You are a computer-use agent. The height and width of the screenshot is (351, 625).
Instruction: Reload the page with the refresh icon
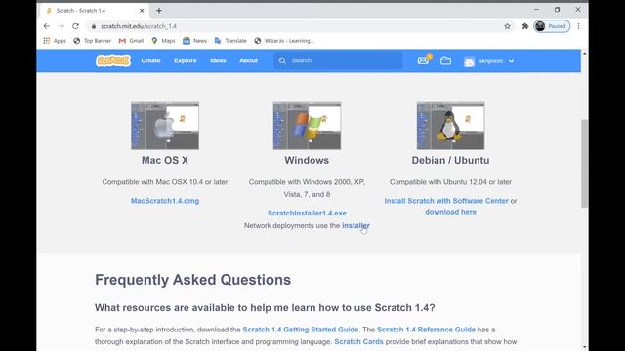pos(76,26)
